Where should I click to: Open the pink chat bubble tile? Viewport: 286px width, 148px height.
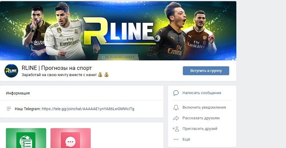[x=70, y=138]
